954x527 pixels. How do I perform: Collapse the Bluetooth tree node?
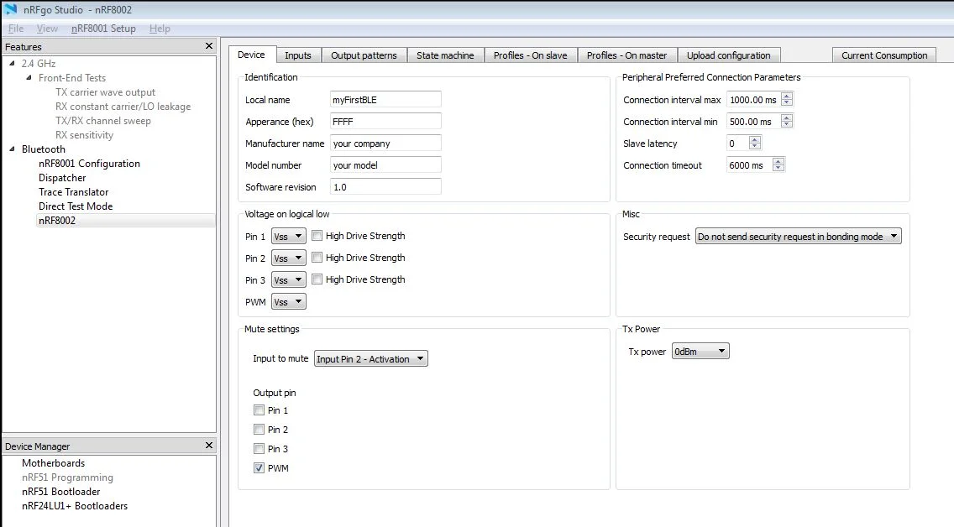12,149
